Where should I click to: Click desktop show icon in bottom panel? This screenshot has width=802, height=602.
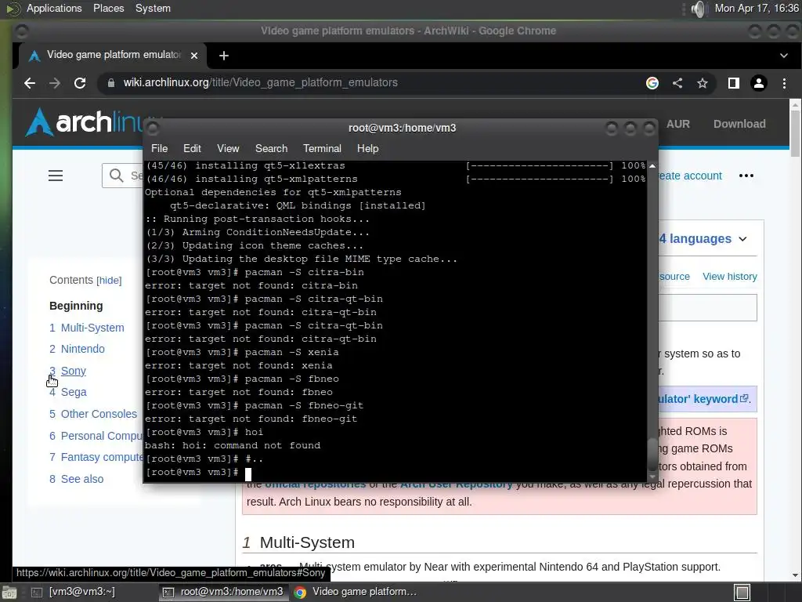(x=9, y=593)
